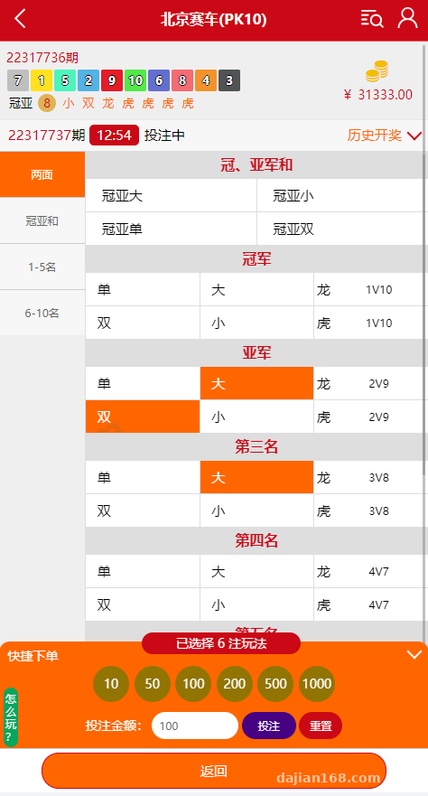Deselect 亚军 双 bet option

coord(143,417)
